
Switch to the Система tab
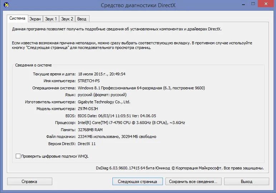[x=18, y=18]
